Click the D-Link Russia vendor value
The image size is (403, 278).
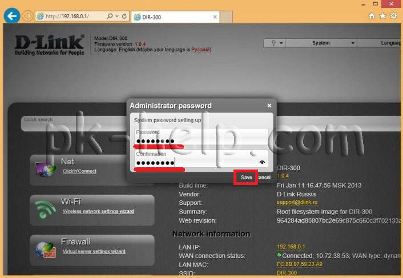296,194
